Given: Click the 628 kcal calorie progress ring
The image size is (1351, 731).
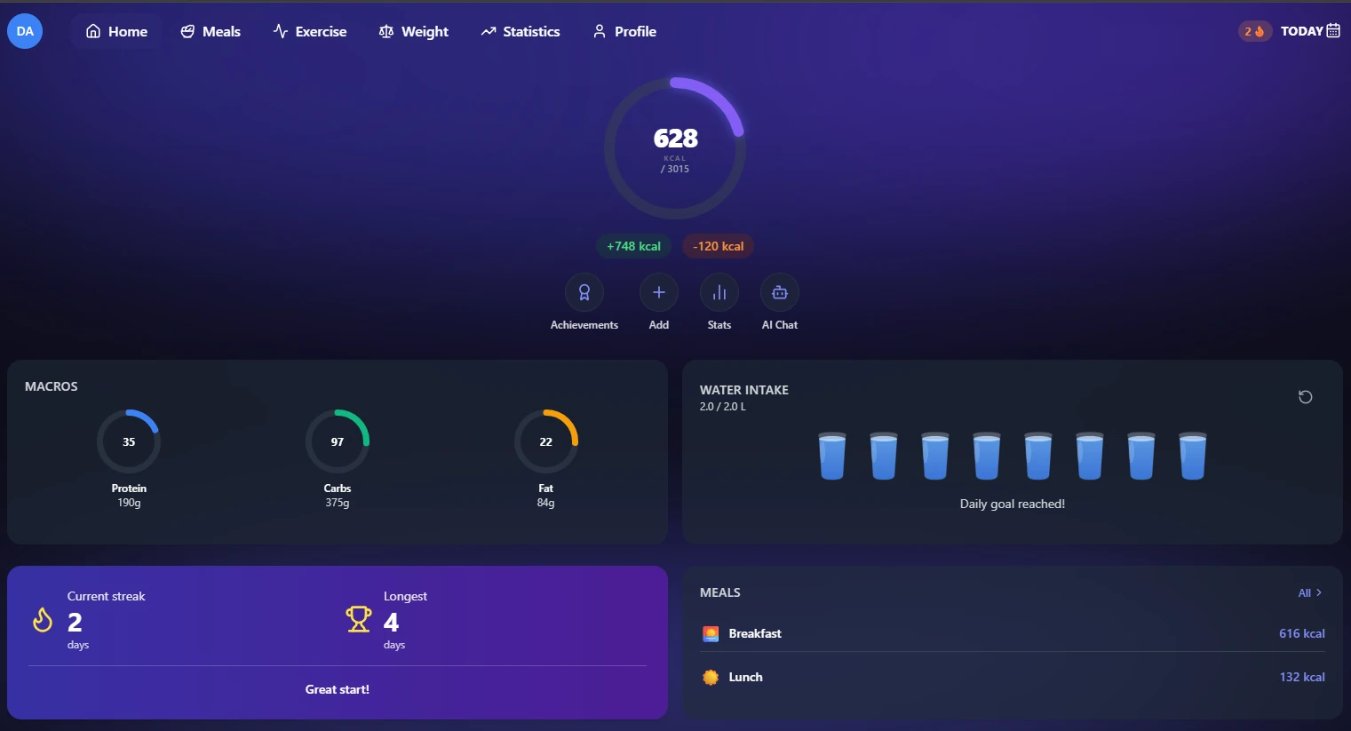Looking at the screenshot, I should coord(675,148).
